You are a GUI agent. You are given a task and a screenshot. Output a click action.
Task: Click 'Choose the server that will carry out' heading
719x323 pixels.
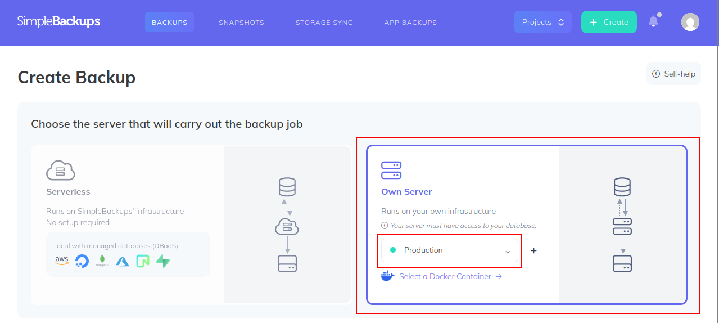pos(167,124)
